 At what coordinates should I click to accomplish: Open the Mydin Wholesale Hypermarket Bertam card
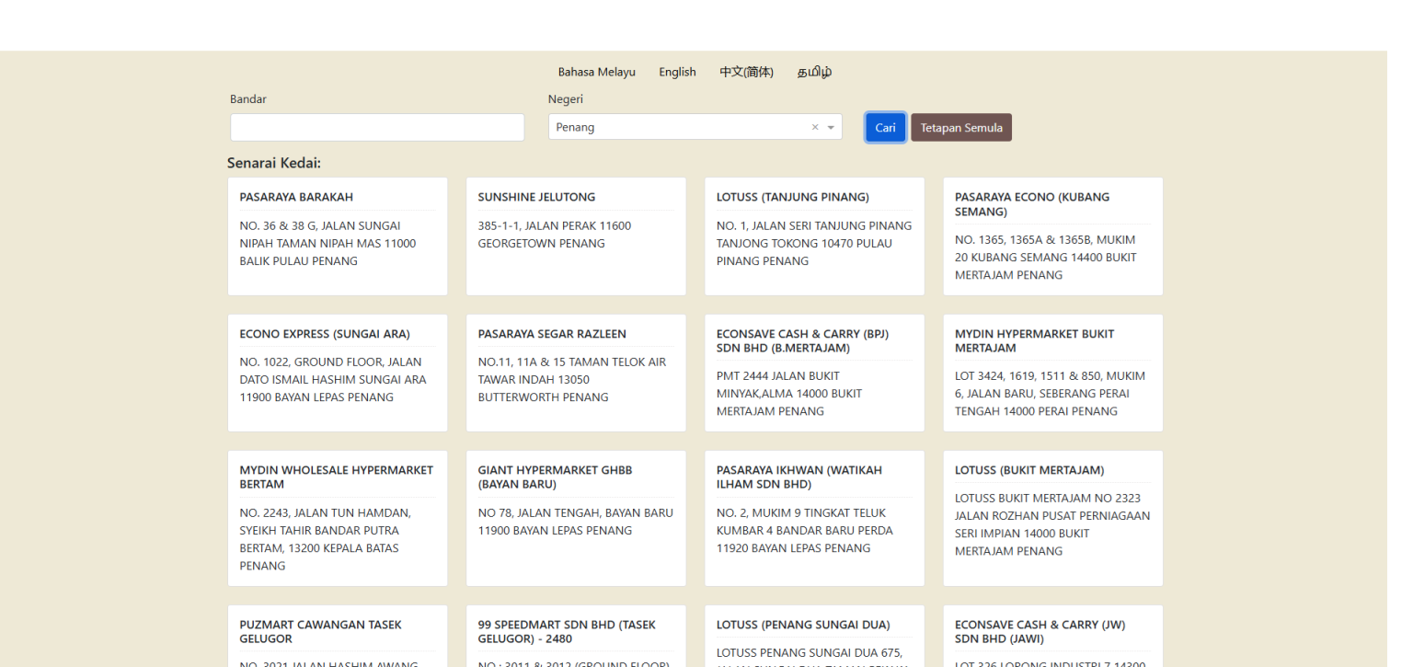pos(338,518)
